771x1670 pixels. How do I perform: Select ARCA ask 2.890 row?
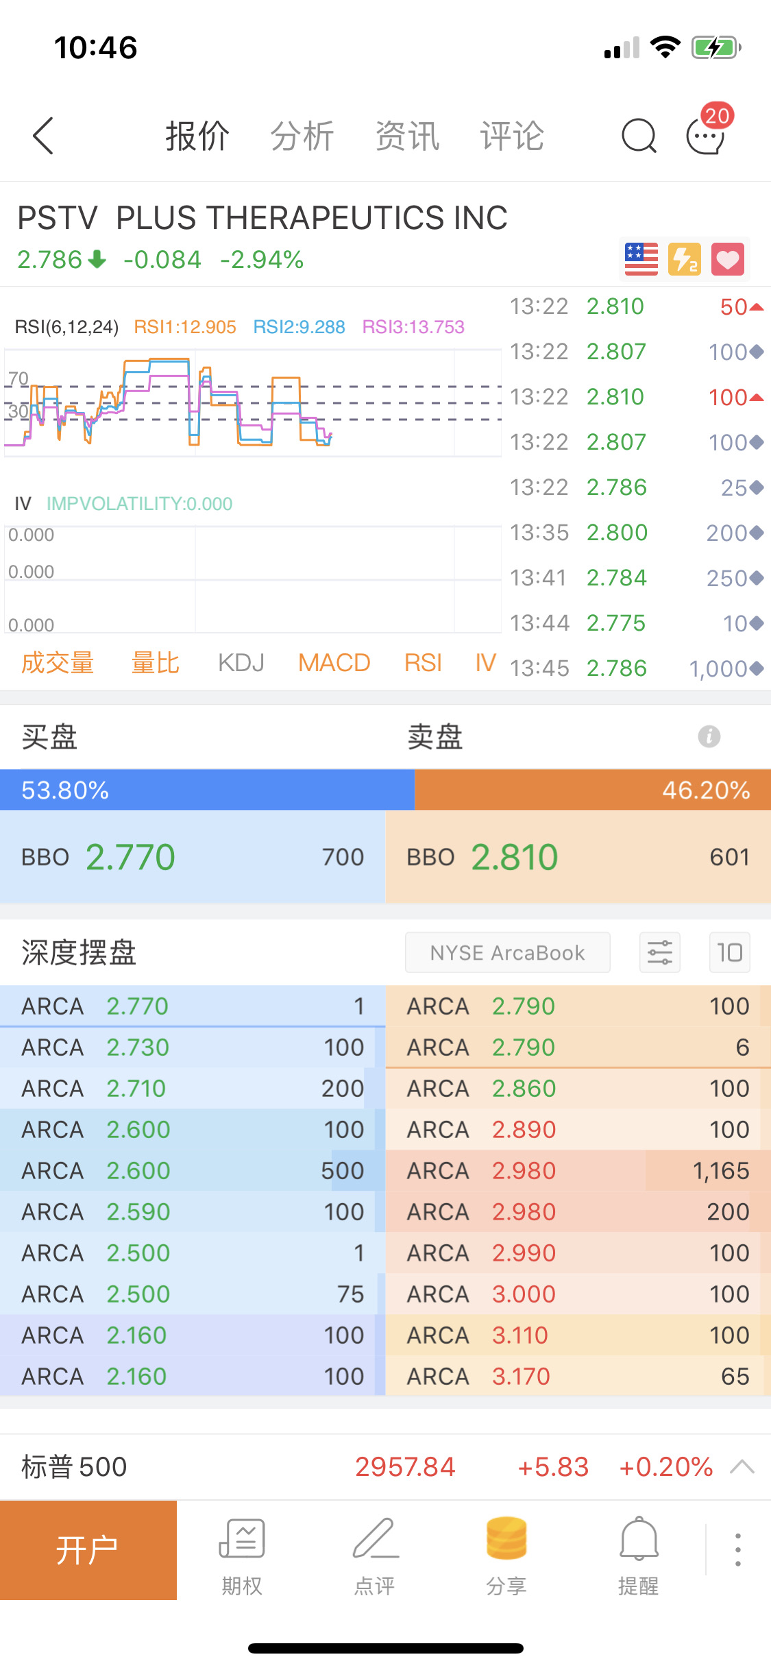(578, 1129)
